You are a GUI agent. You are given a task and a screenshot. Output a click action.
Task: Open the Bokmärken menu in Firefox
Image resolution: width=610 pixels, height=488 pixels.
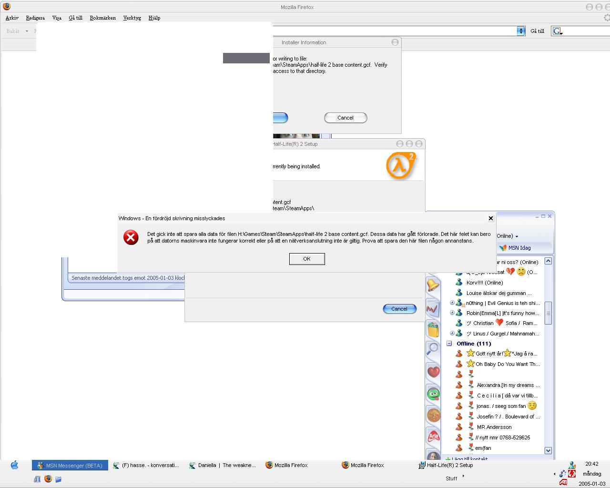click(x=102, y=18)
